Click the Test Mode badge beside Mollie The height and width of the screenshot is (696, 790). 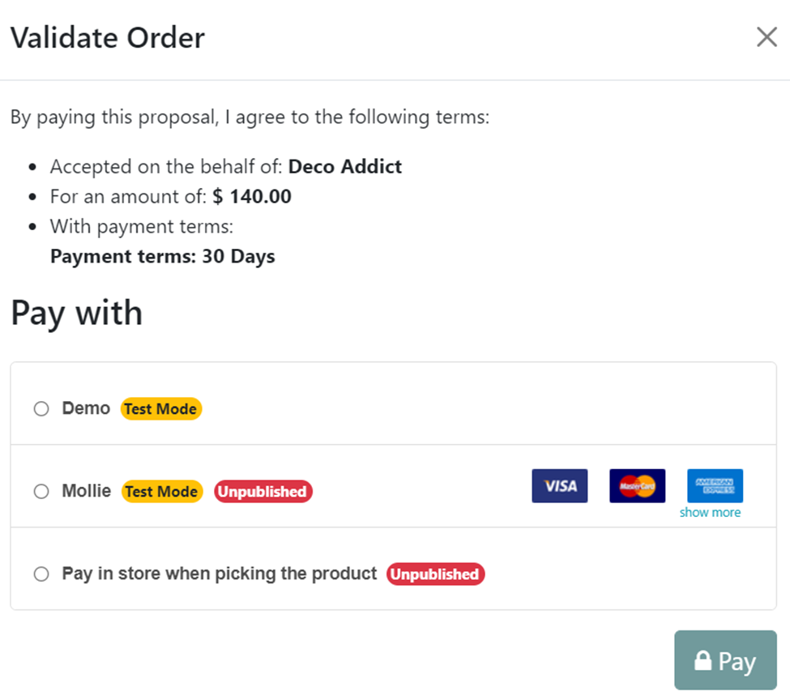pos(161,492)
